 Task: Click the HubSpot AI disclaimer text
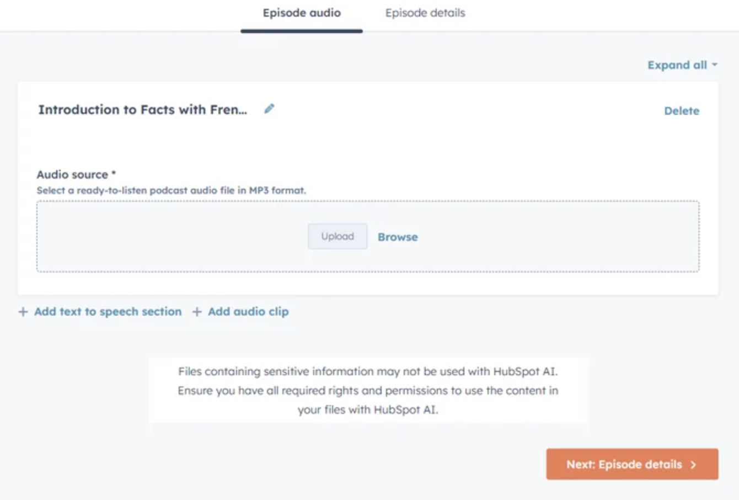tap(368, 391)
